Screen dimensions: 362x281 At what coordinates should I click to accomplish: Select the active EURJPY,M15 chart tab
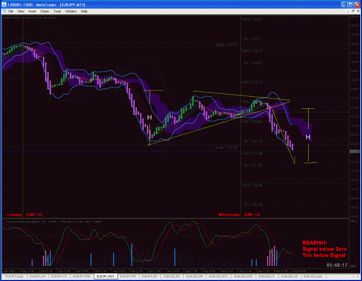(x=105, y=276)
